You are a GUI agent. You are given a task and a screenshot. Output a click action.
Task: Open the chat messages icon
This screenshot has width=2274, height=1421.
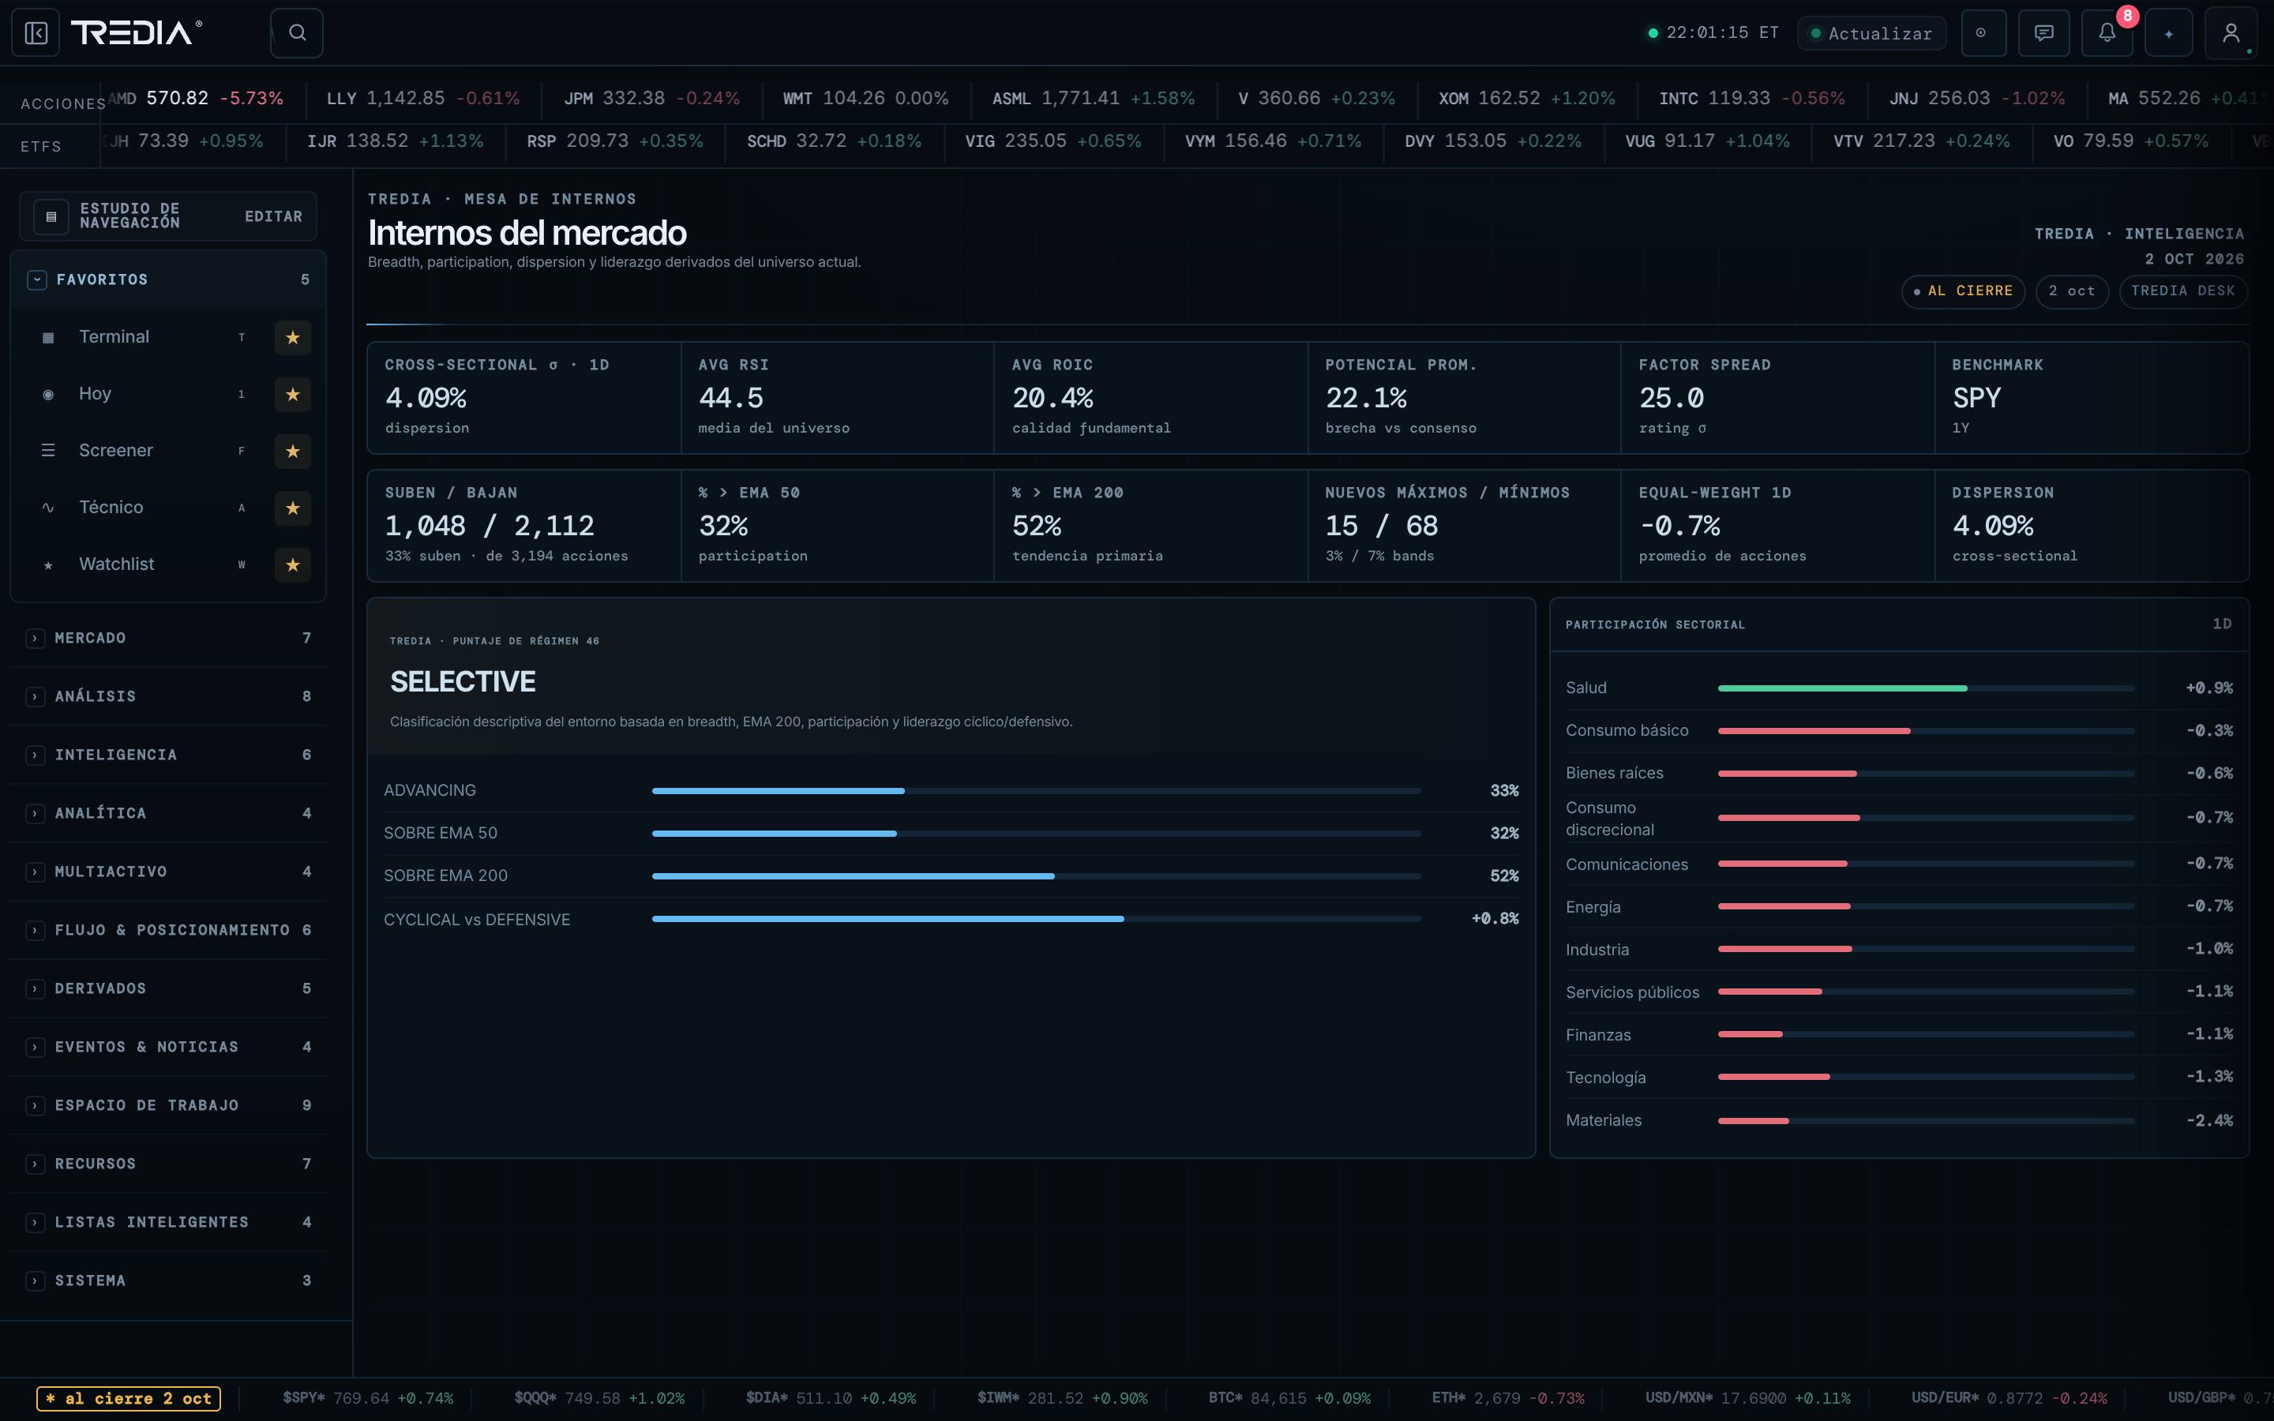[2043, 33]
